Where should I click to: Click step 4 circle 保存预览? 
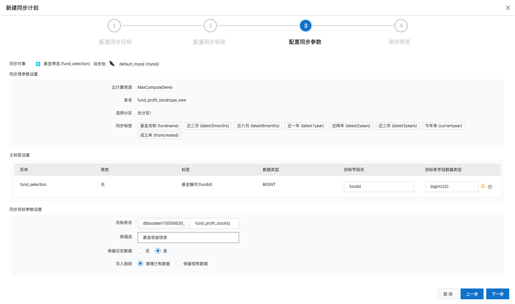(x=401, y=26)
